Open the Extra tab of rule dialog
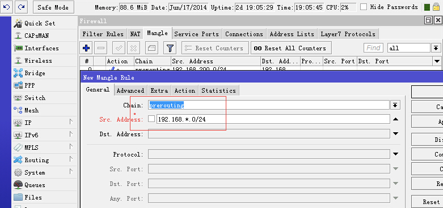The image size is (443, 208). click(159, 90)
